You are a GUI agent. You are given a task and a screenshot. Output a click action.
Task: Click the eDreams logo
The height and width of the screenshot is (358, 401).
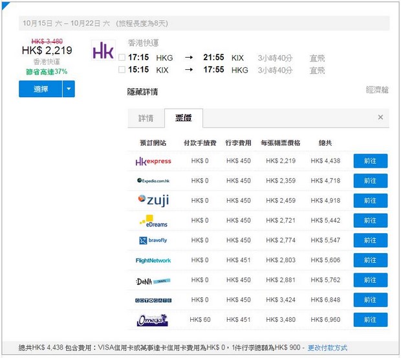pyautogui.click(x=153, y=221)
